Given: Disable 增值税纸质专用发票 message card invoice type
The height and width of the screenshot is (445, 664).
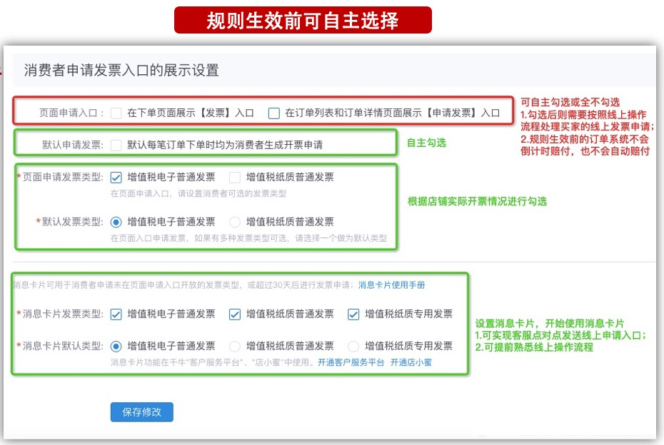Looking at the screenshot, I should (353, 314).
